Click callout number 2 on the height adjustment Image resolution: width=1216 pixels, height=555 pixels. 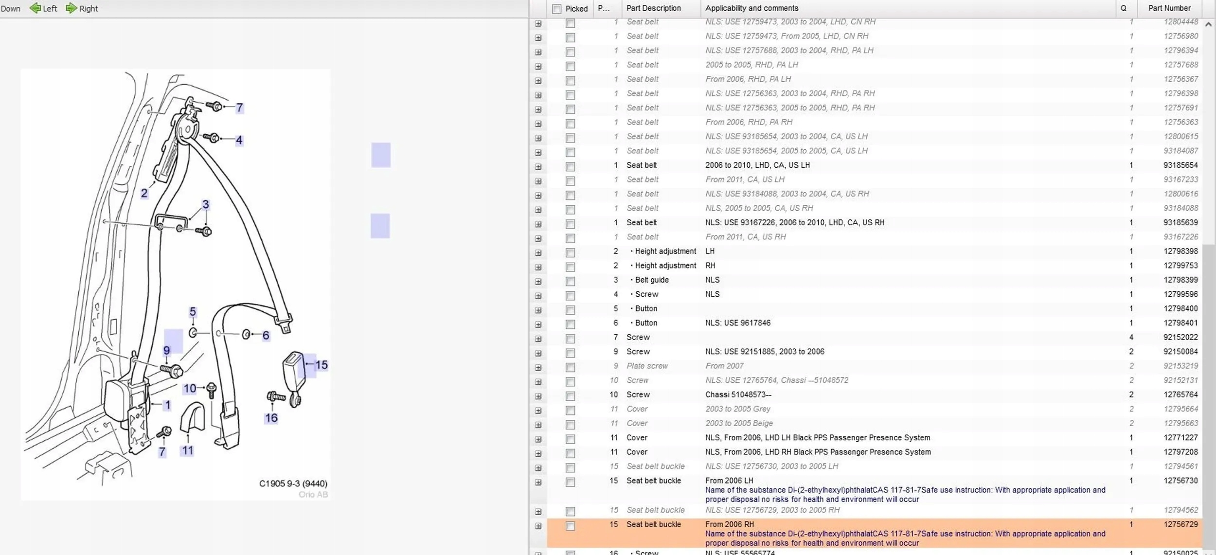(144, 193)
